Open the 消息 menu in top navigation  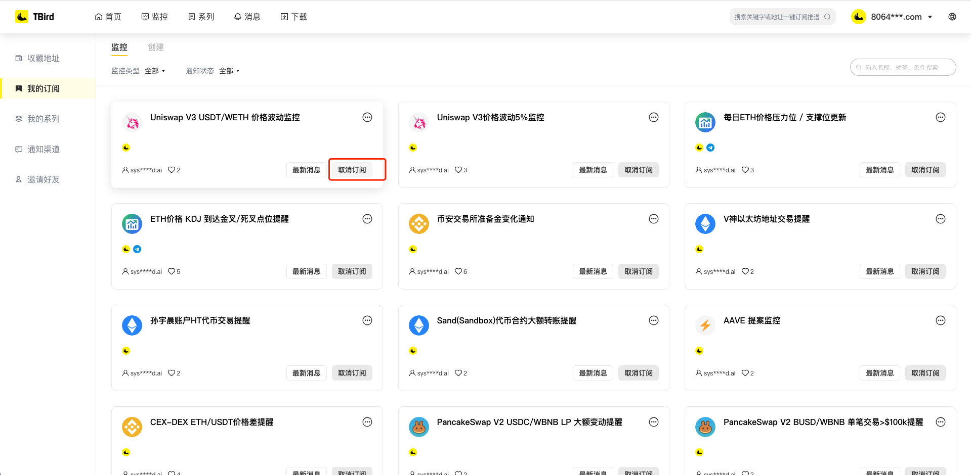point(247,17)
